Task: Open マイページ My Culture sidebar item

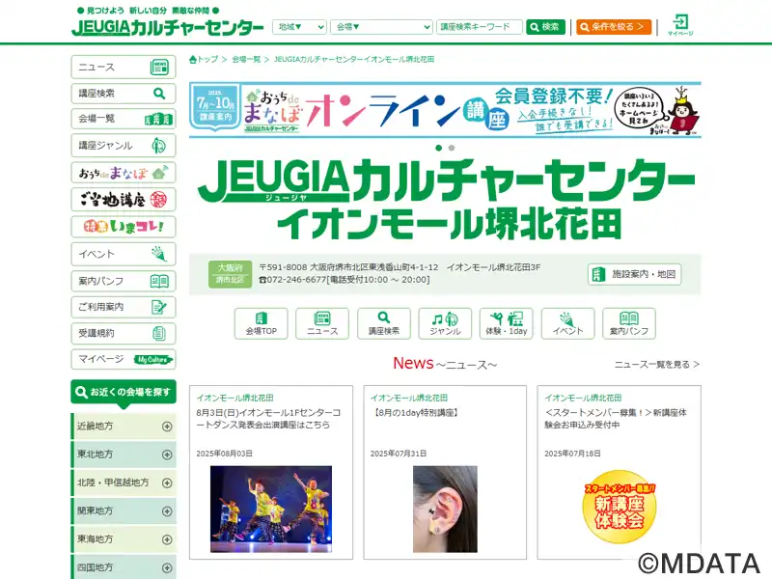Action: click(x=124, y=359)
